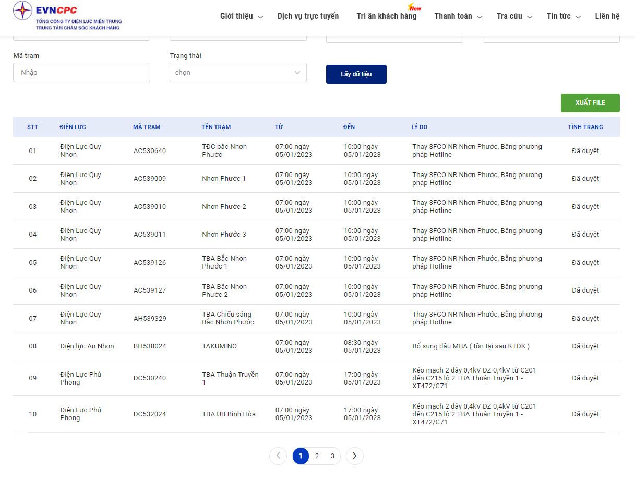Click the TÌNH TRẠNG column header

[x=585, y=127]
